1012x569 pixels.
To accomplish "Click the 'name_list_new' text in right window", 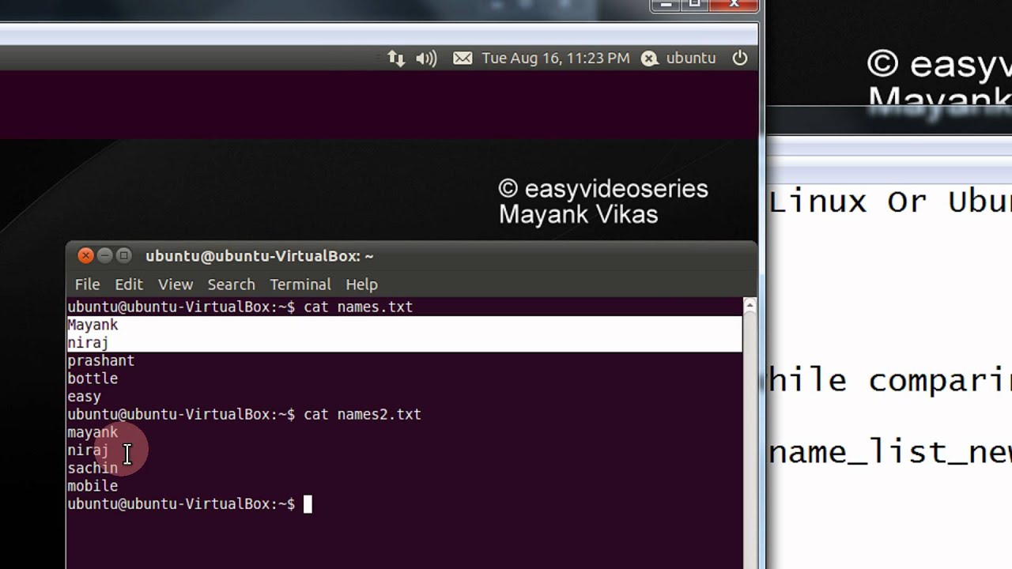I will (890, 453).
